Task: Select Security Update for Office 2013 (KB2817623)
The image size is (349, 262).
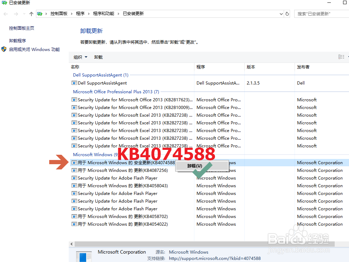Action: coord(135,100)
